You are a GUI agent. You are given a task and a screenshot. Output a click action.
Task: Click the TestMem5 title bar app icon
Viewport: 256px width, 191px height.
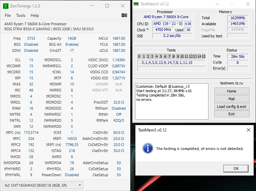pos(136,4)
